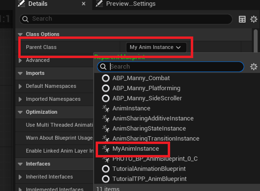Image resolution: width=260 pixels, height=191 pixels.
Task: Choose AnimSharingAdditiveInstance from the class list
Action: (x=148, y=118)
